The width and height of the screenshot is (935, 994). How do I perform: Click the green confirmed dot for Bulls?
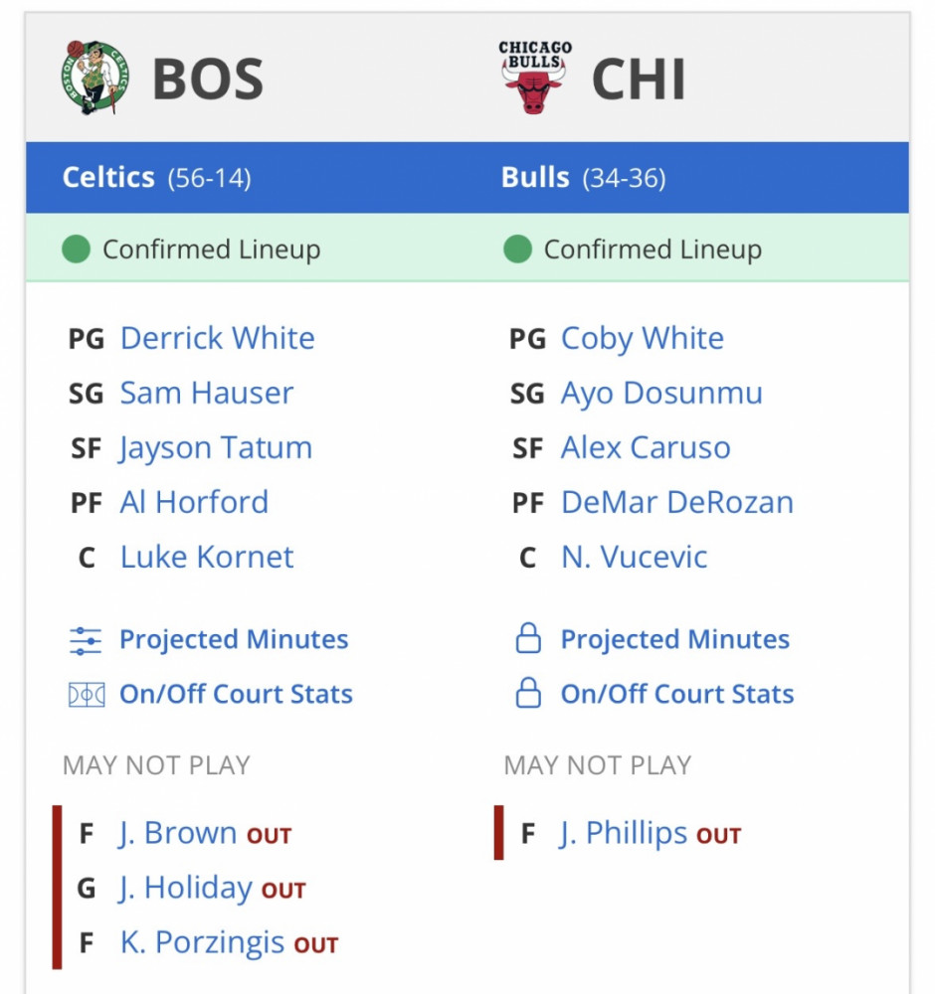[x=517, y=248]
